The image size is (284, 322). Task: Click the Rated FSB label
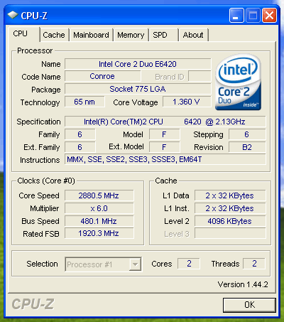pyautogui.click(x=41, y=234)
